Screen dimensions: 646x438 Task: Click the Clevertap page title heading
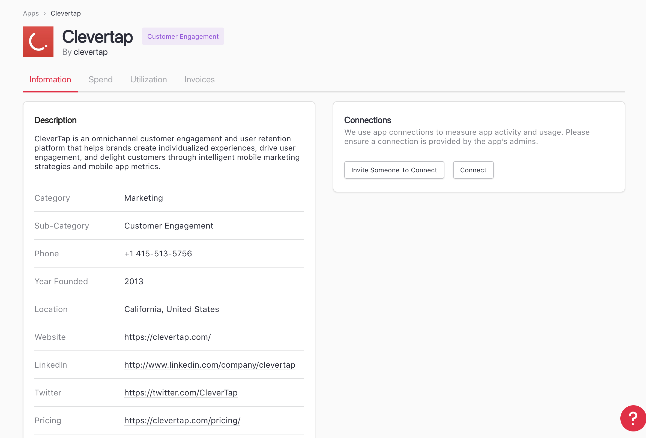(x=97, y=37)
